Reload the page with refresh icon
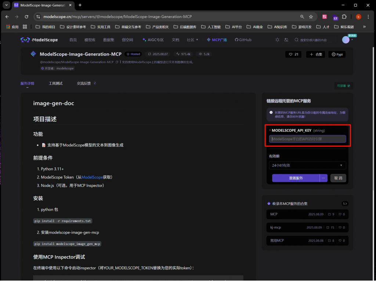Viewport: 376px width, 285px height. pos(26,17)
